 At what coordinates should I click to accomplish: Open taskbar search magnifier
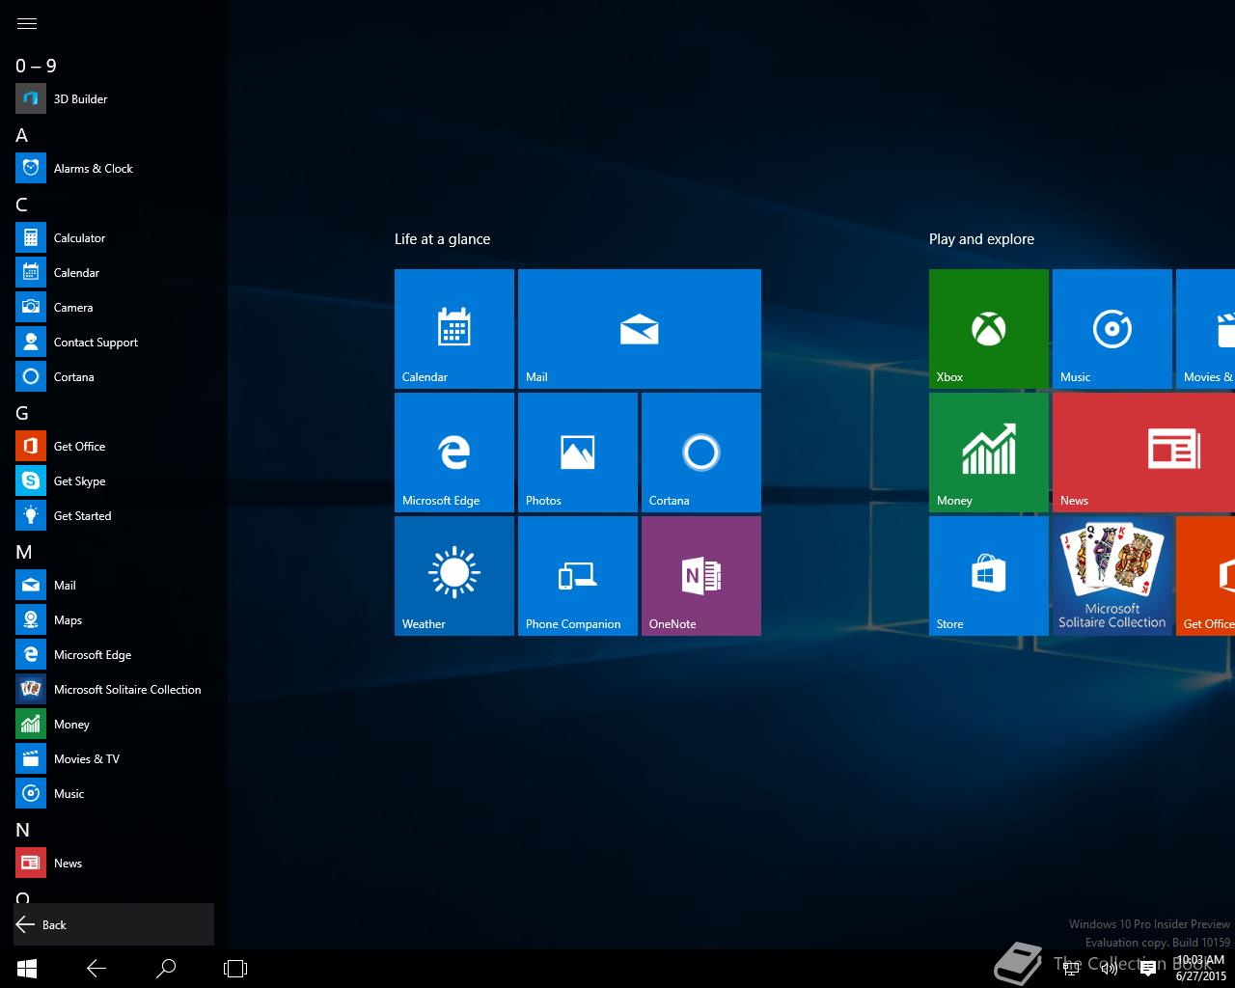[166, 969]
